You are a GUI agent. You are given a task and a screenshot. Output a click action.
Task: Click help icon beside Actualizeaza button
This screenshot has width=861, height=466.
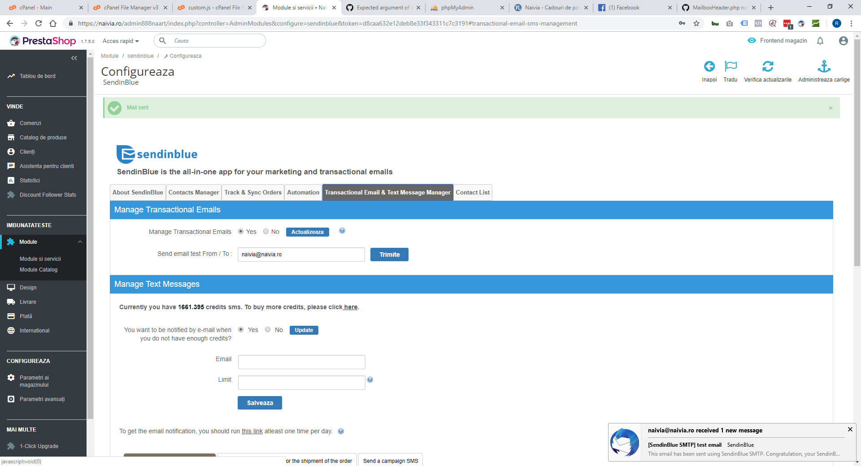click(342, 231)
